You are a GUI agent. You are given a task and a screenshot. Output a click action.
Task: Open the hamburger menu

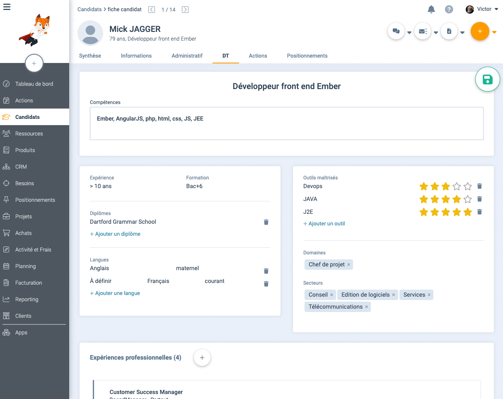[x=7, y=7]
